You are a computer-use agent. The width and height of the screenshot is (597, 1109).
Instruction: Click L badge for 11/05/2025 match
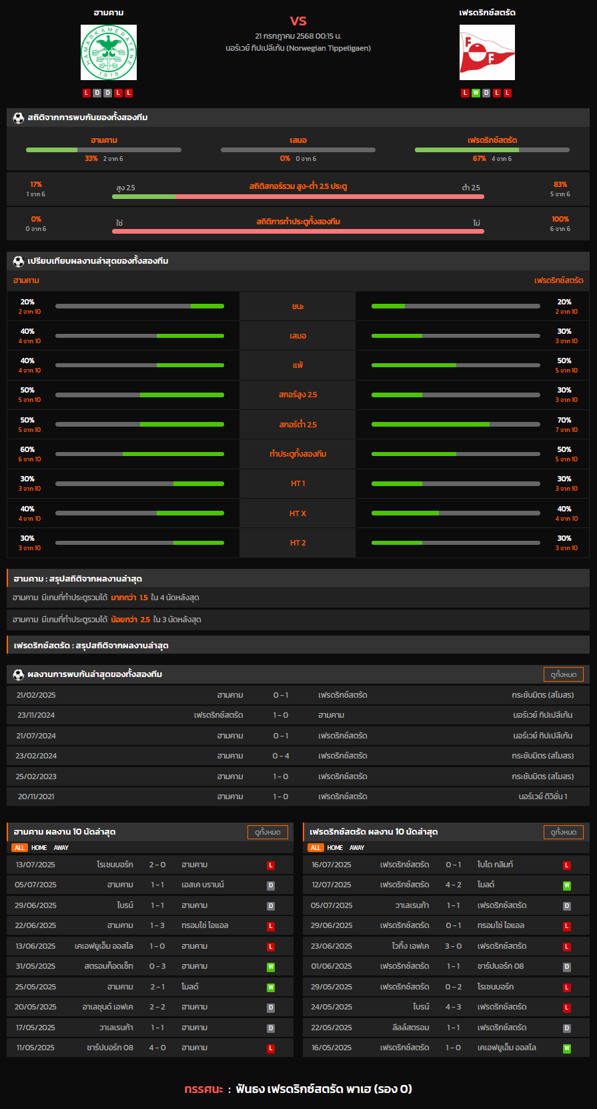tap(271, 1048)
